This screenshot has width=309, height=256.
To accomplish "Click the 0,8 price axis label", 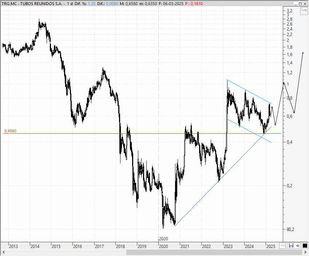I will (289, 98).
